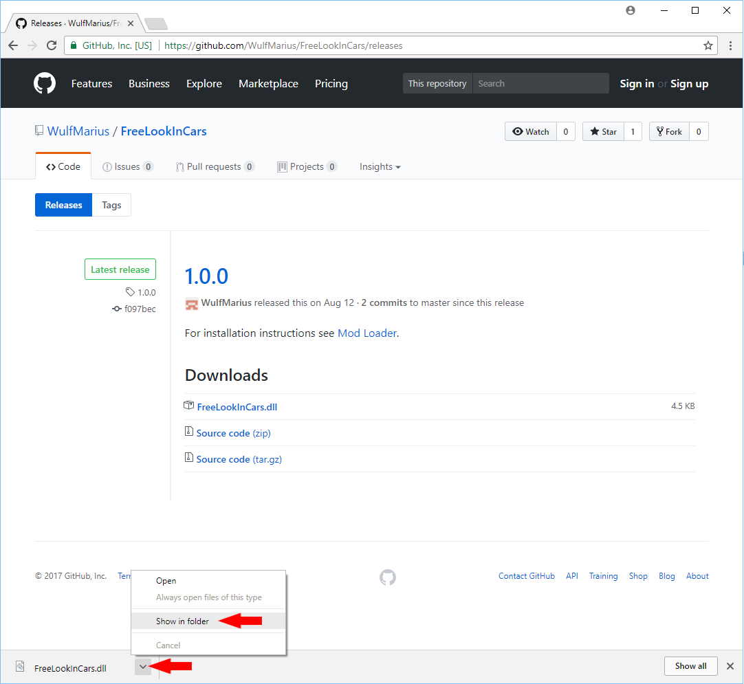Image resolution: width=744 pixels, height=684 pixels.
Task: Click the Latest release badge
Action: 120,269
